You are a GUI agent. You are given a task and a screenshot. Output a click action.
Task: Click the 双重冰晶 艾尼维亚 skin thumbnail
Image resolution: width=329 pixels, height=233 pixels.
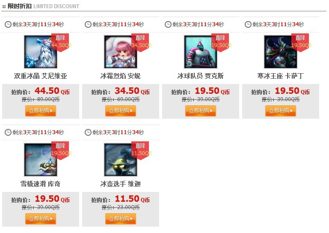pos(41,52)
